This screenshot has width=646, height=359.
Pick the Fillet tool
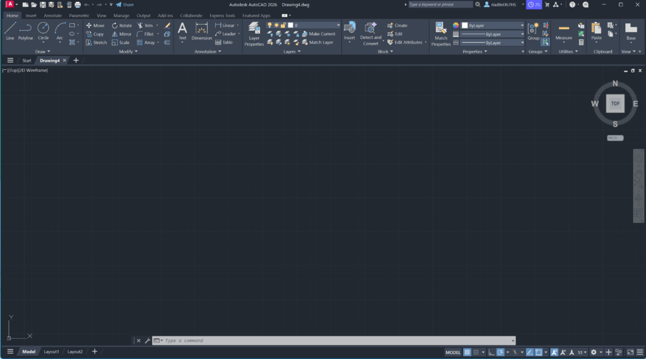pos(145,34)
